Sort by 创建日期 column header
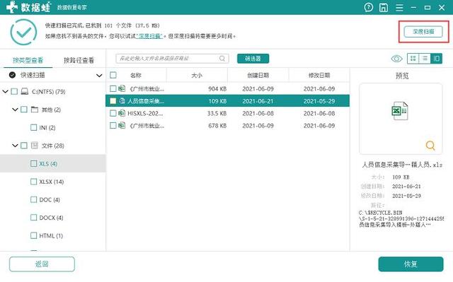 258,75
